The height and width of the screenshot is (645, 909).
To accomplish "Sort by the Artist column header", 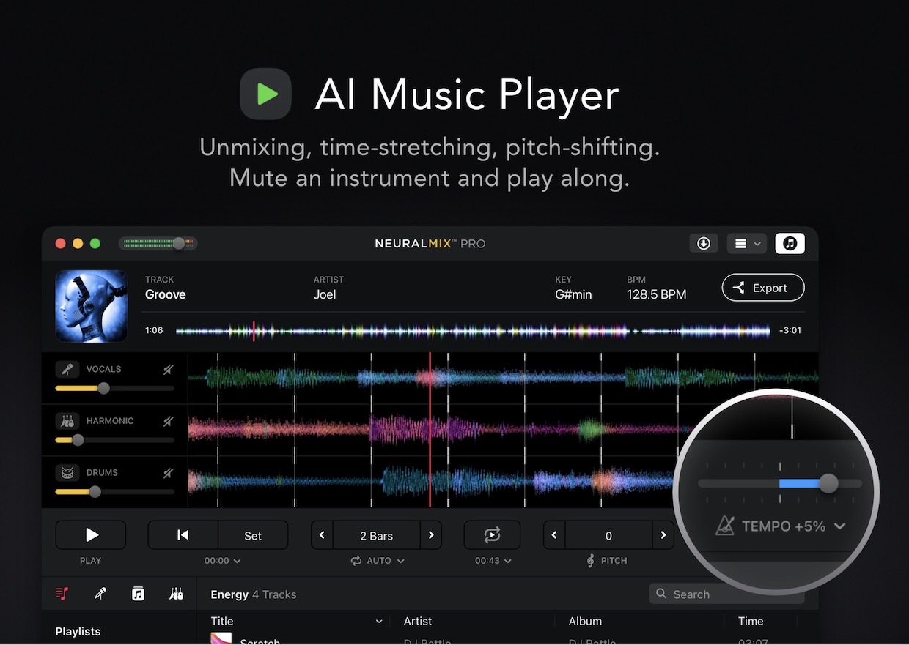I will coord(418,621).
